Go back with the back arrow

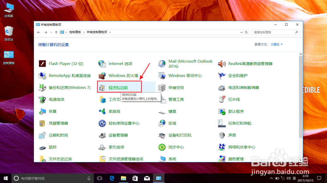pyautogui.click(x=39, y=33)
